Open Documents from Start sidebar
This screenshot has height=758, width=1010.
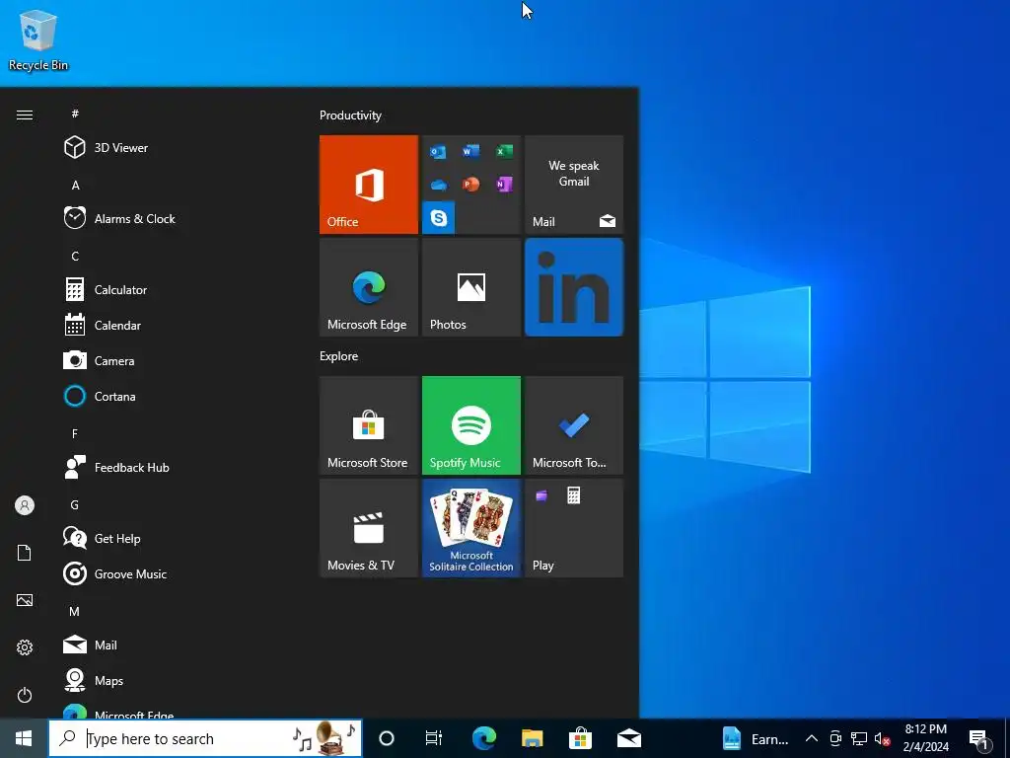pos(25,553)
